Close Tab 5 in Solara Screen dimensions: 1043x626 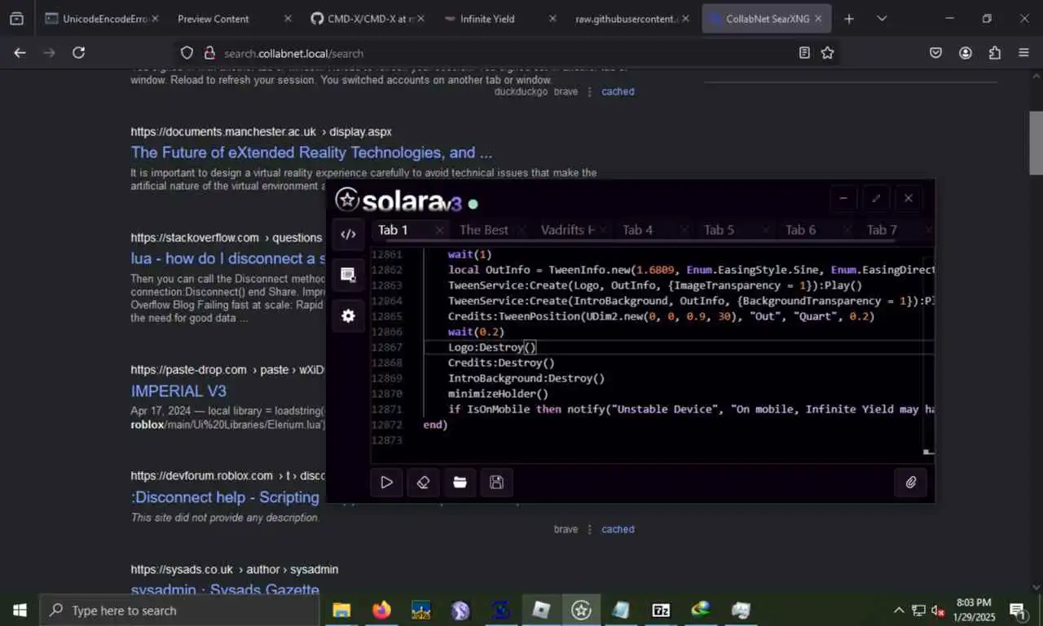(x=766, y=231)
